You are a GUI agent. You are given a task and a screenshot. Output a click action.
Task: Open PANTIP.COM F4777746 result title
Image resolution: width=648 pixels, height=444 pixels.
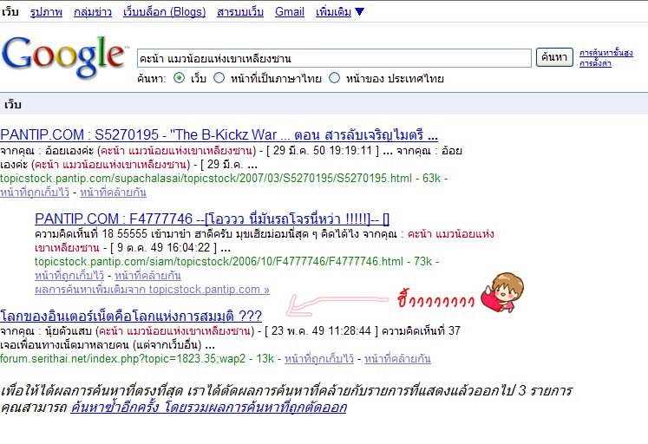click(x=212, y=219)
